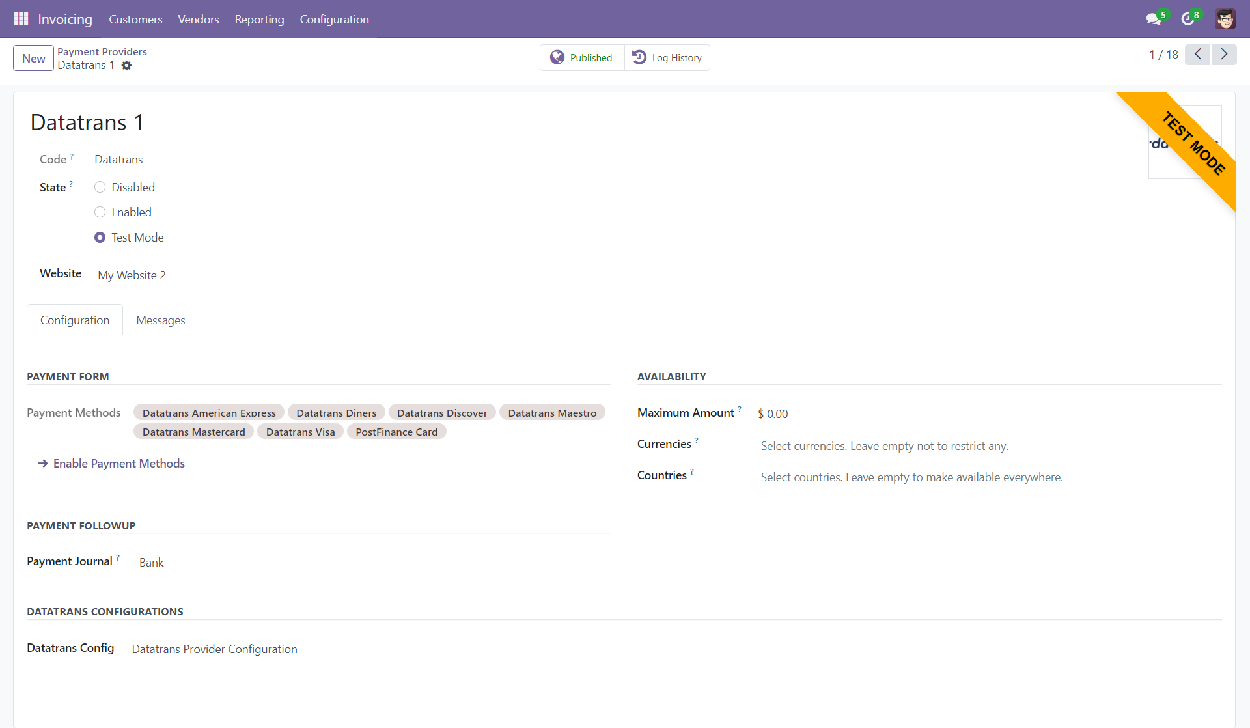The image size is (1250, 728).
Task: Open the conversations icon showing 5 messages
Action: pyautogui.click(x=1154, y=18)
